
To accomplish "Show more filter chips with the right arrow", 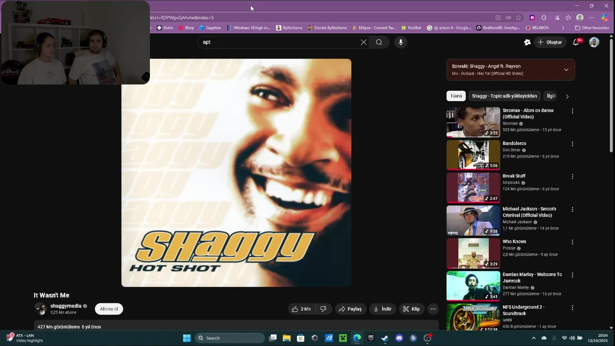I will 567,96.
